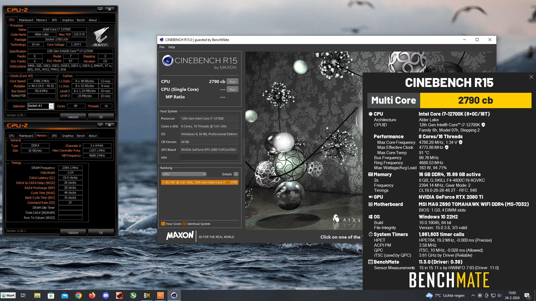Viewport: 536px width, 301px height.
Task: Open About tab in lower CPU-Z window
Action: pos(93,136)
